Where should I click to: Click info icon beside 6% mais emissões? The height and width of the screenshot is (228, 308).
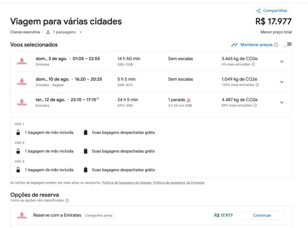[x=253, y=64]
